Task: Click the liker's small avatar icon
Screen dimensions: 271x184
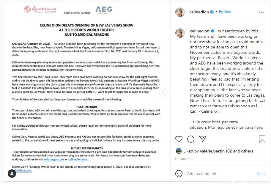Action: click(179, 151)
